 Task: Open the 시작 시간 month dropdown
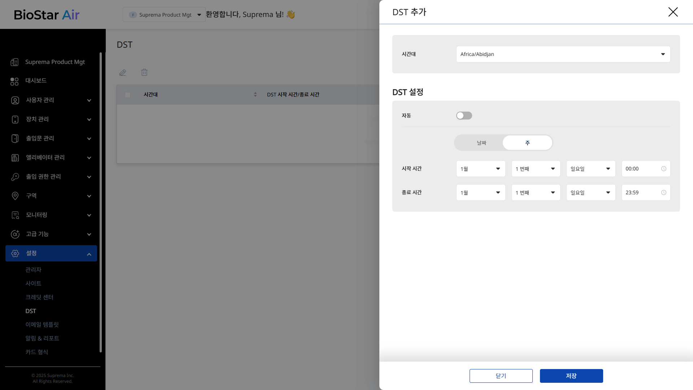pyautogui.click(x=480, y=169)
